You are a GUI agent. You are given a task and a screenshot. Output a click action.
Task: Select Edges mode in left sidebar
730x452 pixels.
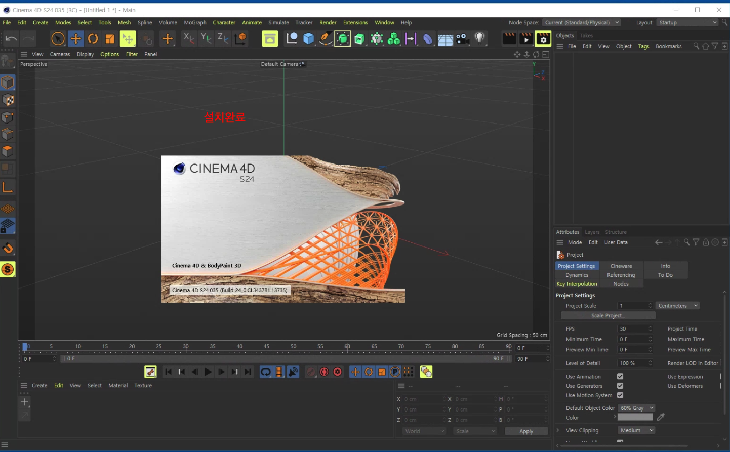click(8, 135)
